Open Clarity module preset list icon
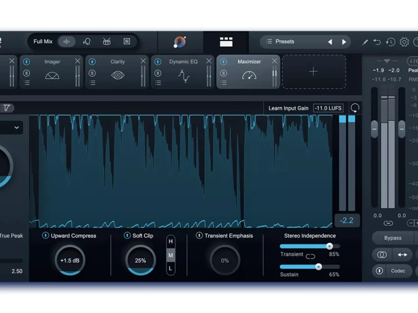This screenshot has height=313, width=418. point(92,83)
